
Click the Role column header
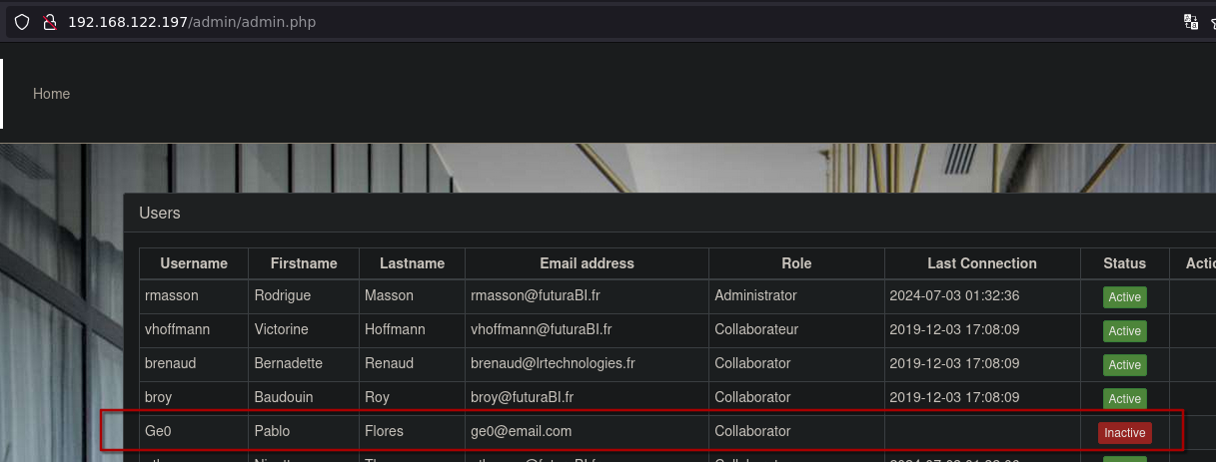point(796,263)
